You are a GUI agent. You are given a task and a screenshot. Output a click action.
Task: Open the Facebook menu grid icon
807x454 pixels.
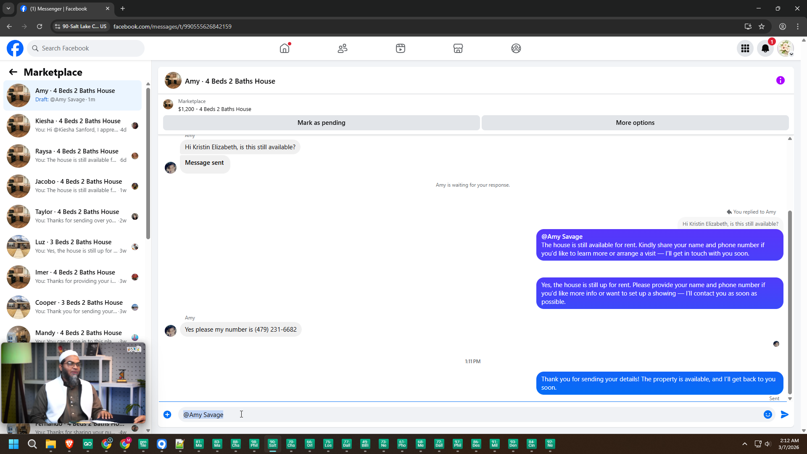745,48
